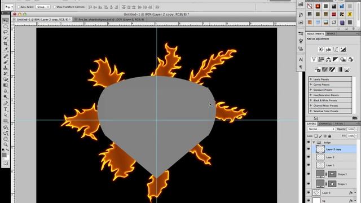Viewport: 361px width, 203px height.
Task: Toggle Quick Mask mode icon
Action: 6,164
